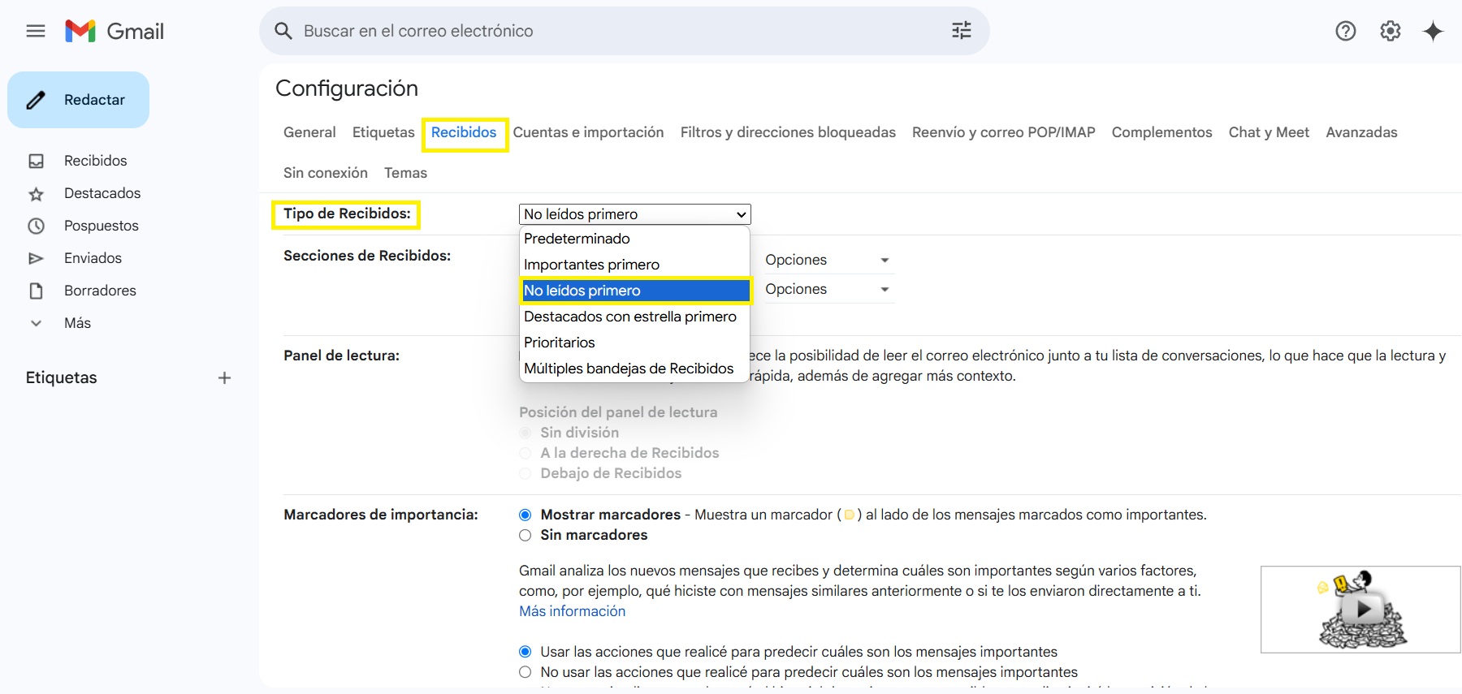This screenshot has height=694, width=1462.
Task: Follow the Más información link
Action: click(572, 611)
